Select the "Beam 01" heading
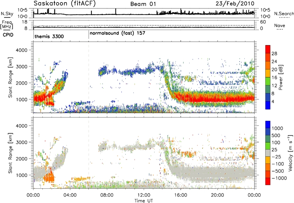 pyautogui.click(x=143, y=4)
